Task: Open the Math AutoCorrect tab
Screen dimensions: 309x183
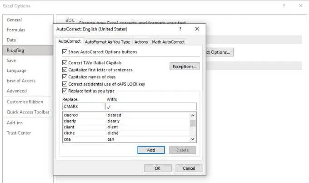Action: click(168, 42)
